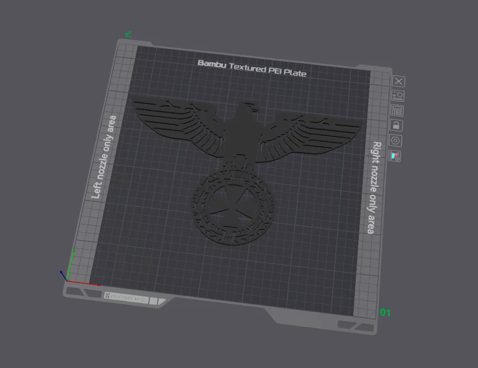Click the eraser-style clean plate icon
Screen dimensions: 478x368
pyautogui.click(x=398, y=96)
